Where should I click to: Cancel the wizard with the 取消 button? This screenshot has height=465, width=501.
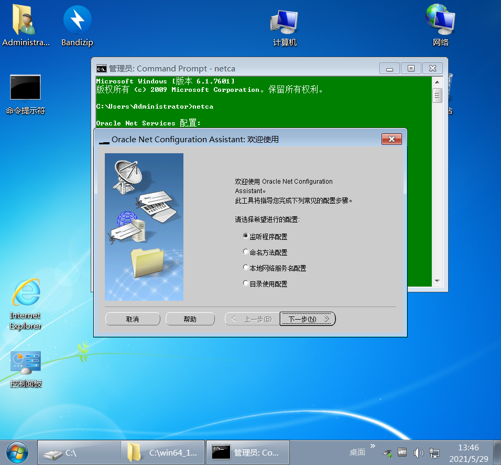133,319
